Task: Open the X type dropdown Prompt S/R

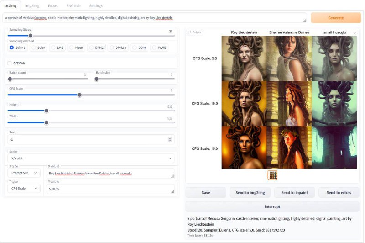Action: coord(24,173)
